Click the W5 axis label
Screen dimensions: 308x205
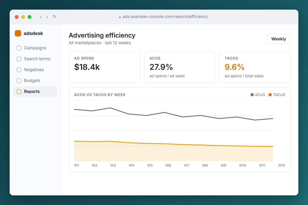[x=150, y=165]
